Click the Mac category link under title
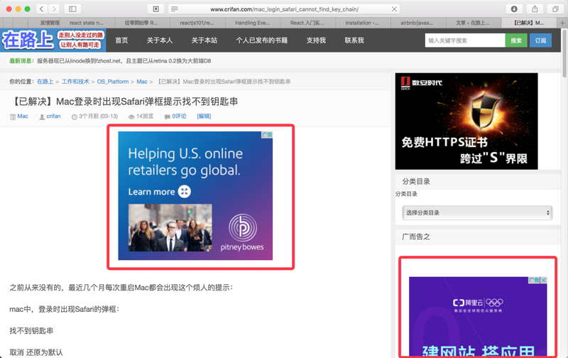Screen dimensions: 568x358 pyautogui.click(x=23, y=116)
